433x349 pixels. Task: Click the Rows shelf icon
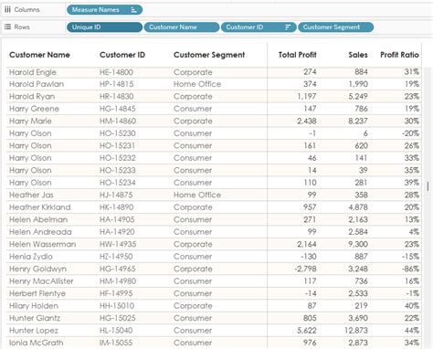point(7,26)
